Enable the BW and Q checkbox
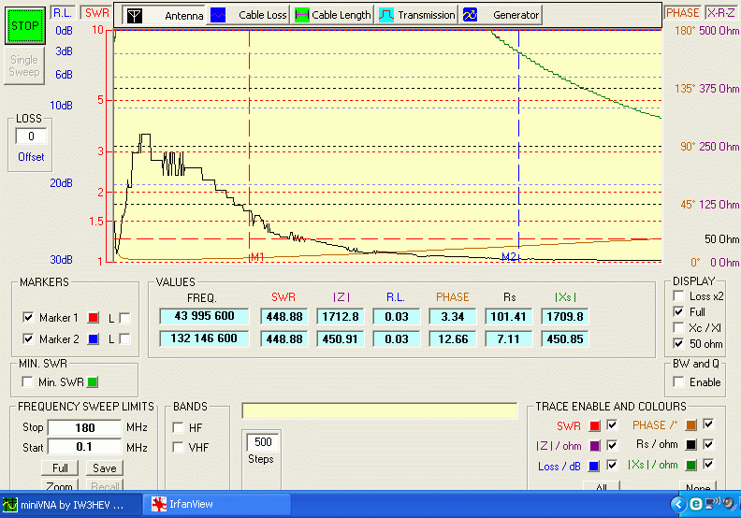The image size is (741, 518). pyautogui.click(x=679, y=381)
